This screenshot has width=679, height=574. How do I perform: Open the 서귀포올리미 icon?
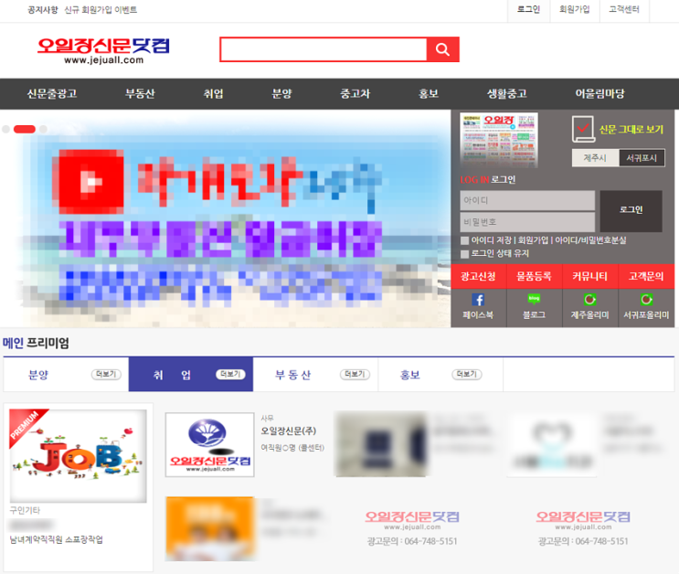coord(646,300)
